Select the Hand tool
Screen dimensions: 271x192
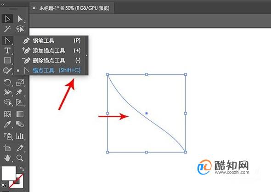[7, 158]
